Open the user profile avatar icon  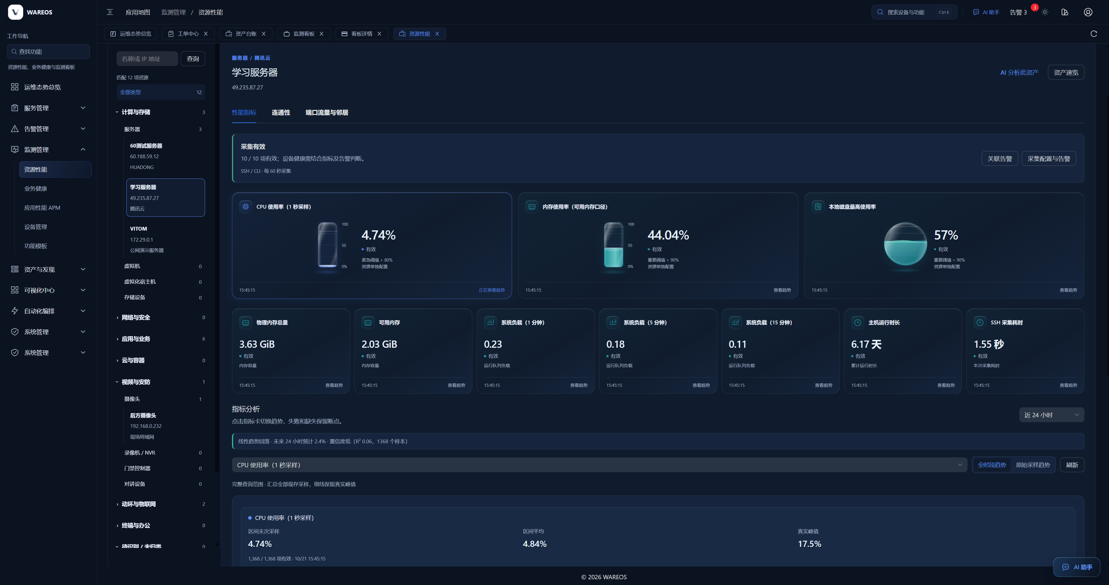(1088, 12)
